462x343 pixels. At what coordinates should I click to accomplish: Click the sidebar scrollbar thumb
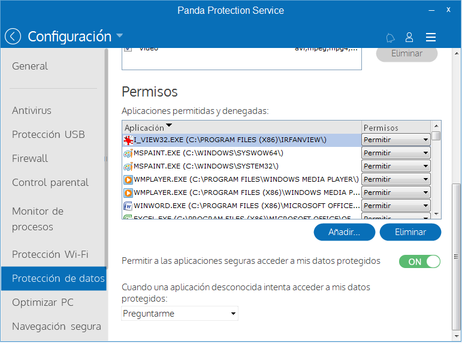[106, 159]
